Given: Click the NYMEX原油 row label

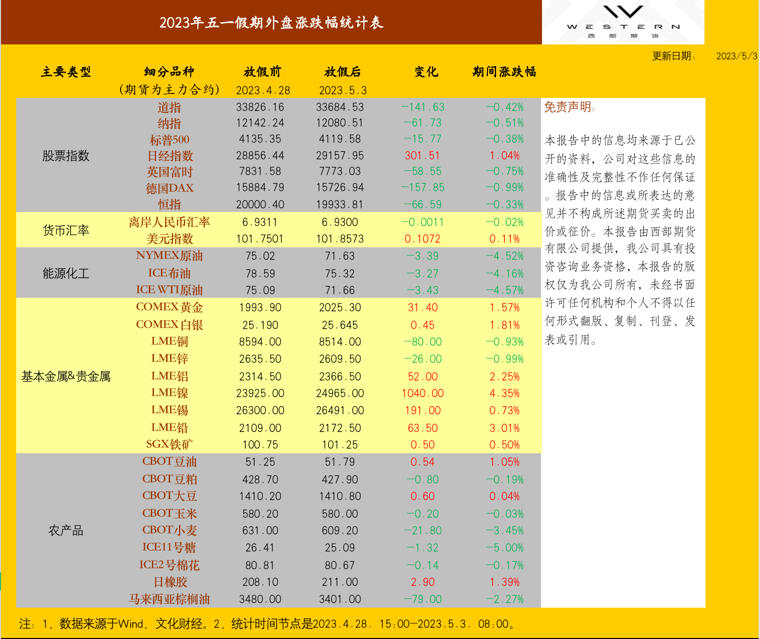Looking at the screenshot, I should 169,256.
